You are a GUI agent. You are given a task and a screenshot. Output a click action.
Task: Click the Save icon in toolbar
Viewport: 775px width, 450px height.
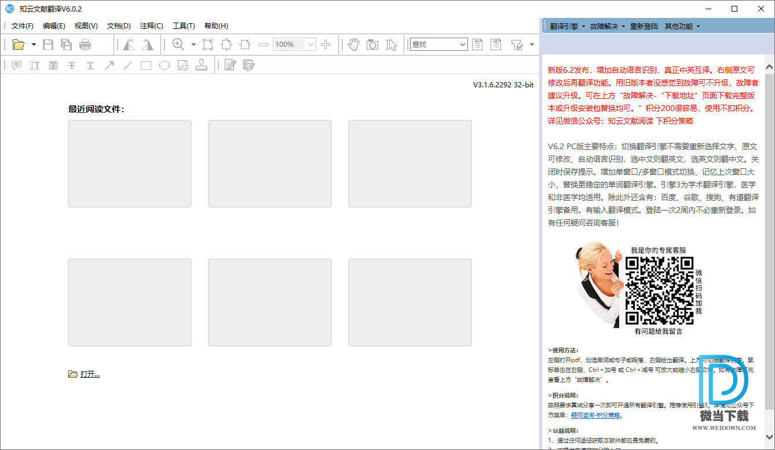(48, 45)
